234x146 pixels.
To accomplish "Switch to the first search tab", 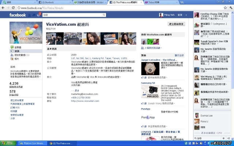I will point(19,3).
